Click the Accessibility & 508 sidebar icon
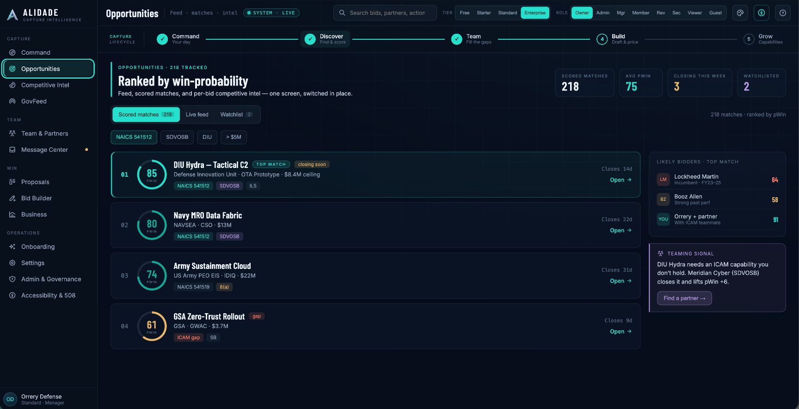 click(x=12, y=296)
